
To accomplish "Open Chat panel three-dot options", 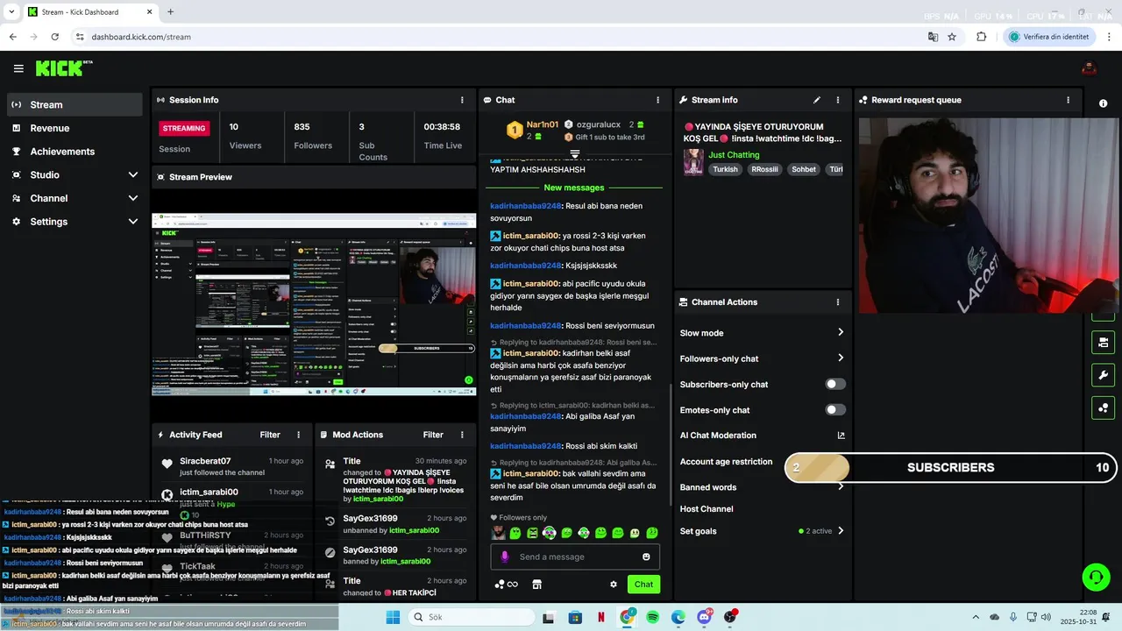I will (657, 100).
